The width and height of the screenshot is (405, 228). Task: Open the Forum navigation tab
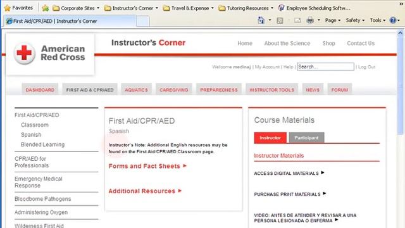pos(339,90)
